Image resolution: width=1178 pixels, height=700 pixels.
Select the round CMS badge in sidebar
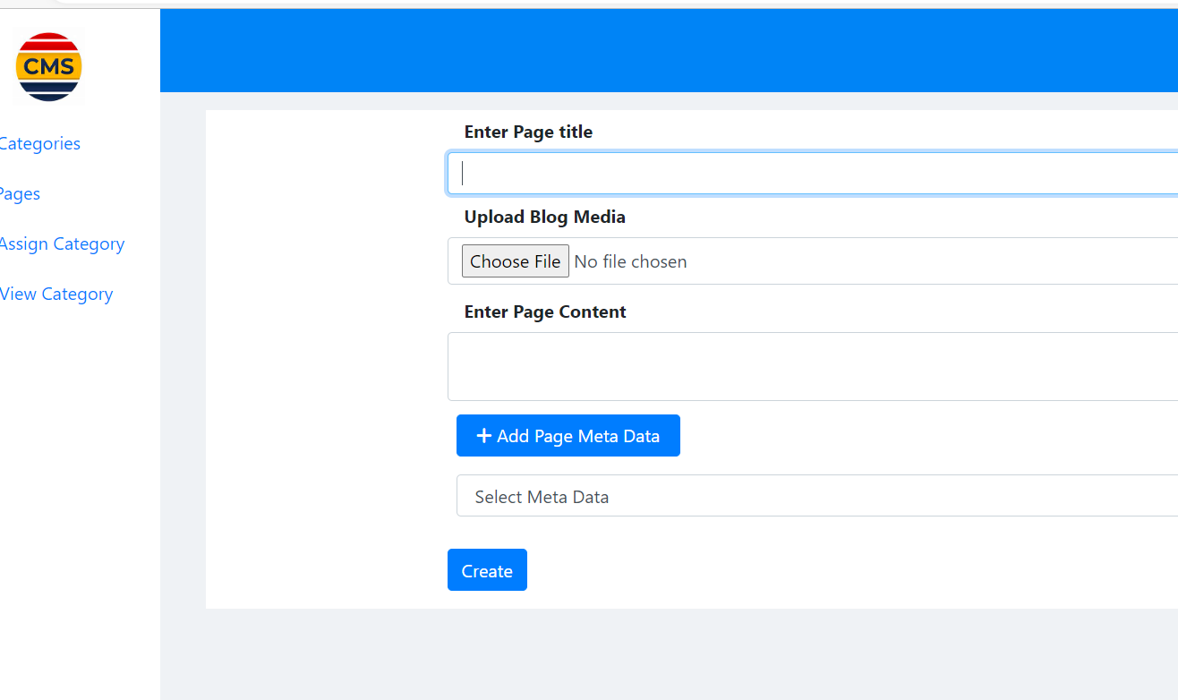point(48,66)
